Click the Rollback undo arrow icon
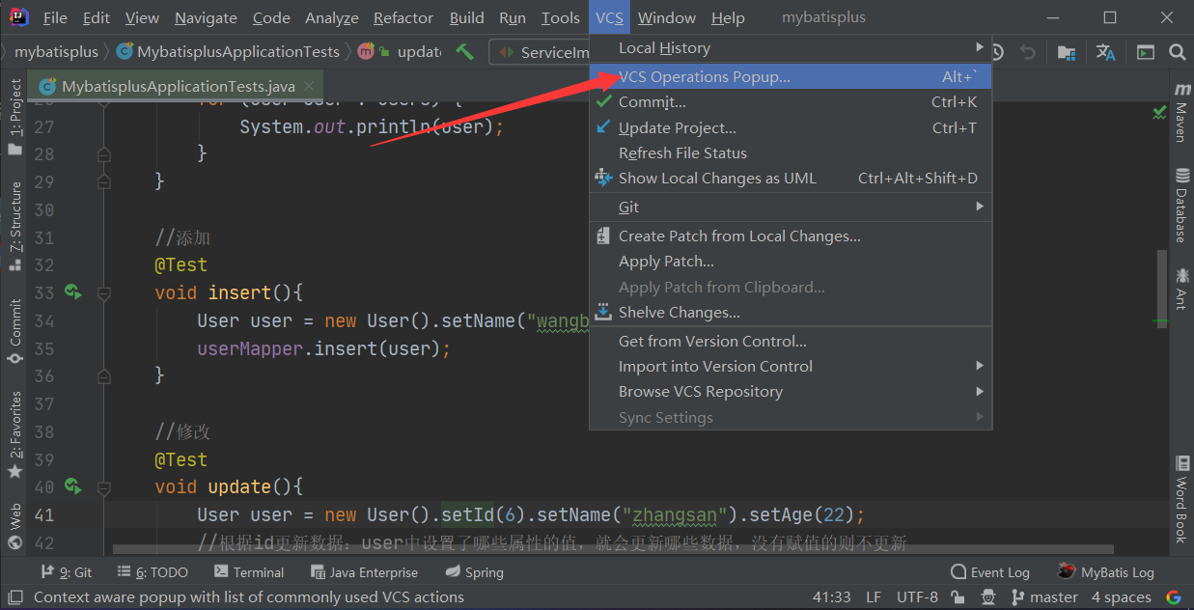This screenshot has height=610, width=1194. pyautogui.click(x=1029, y=52)
